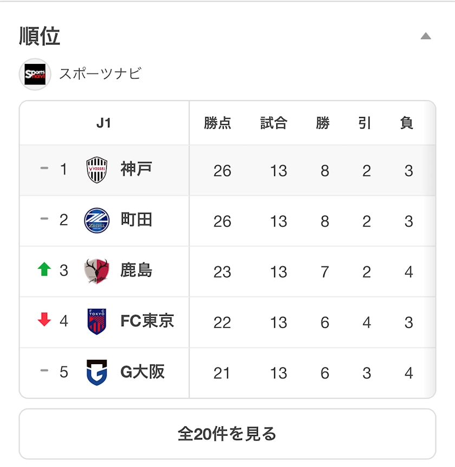
Task: Click the red down arrow beside FC東京
Action: [44, 320]
